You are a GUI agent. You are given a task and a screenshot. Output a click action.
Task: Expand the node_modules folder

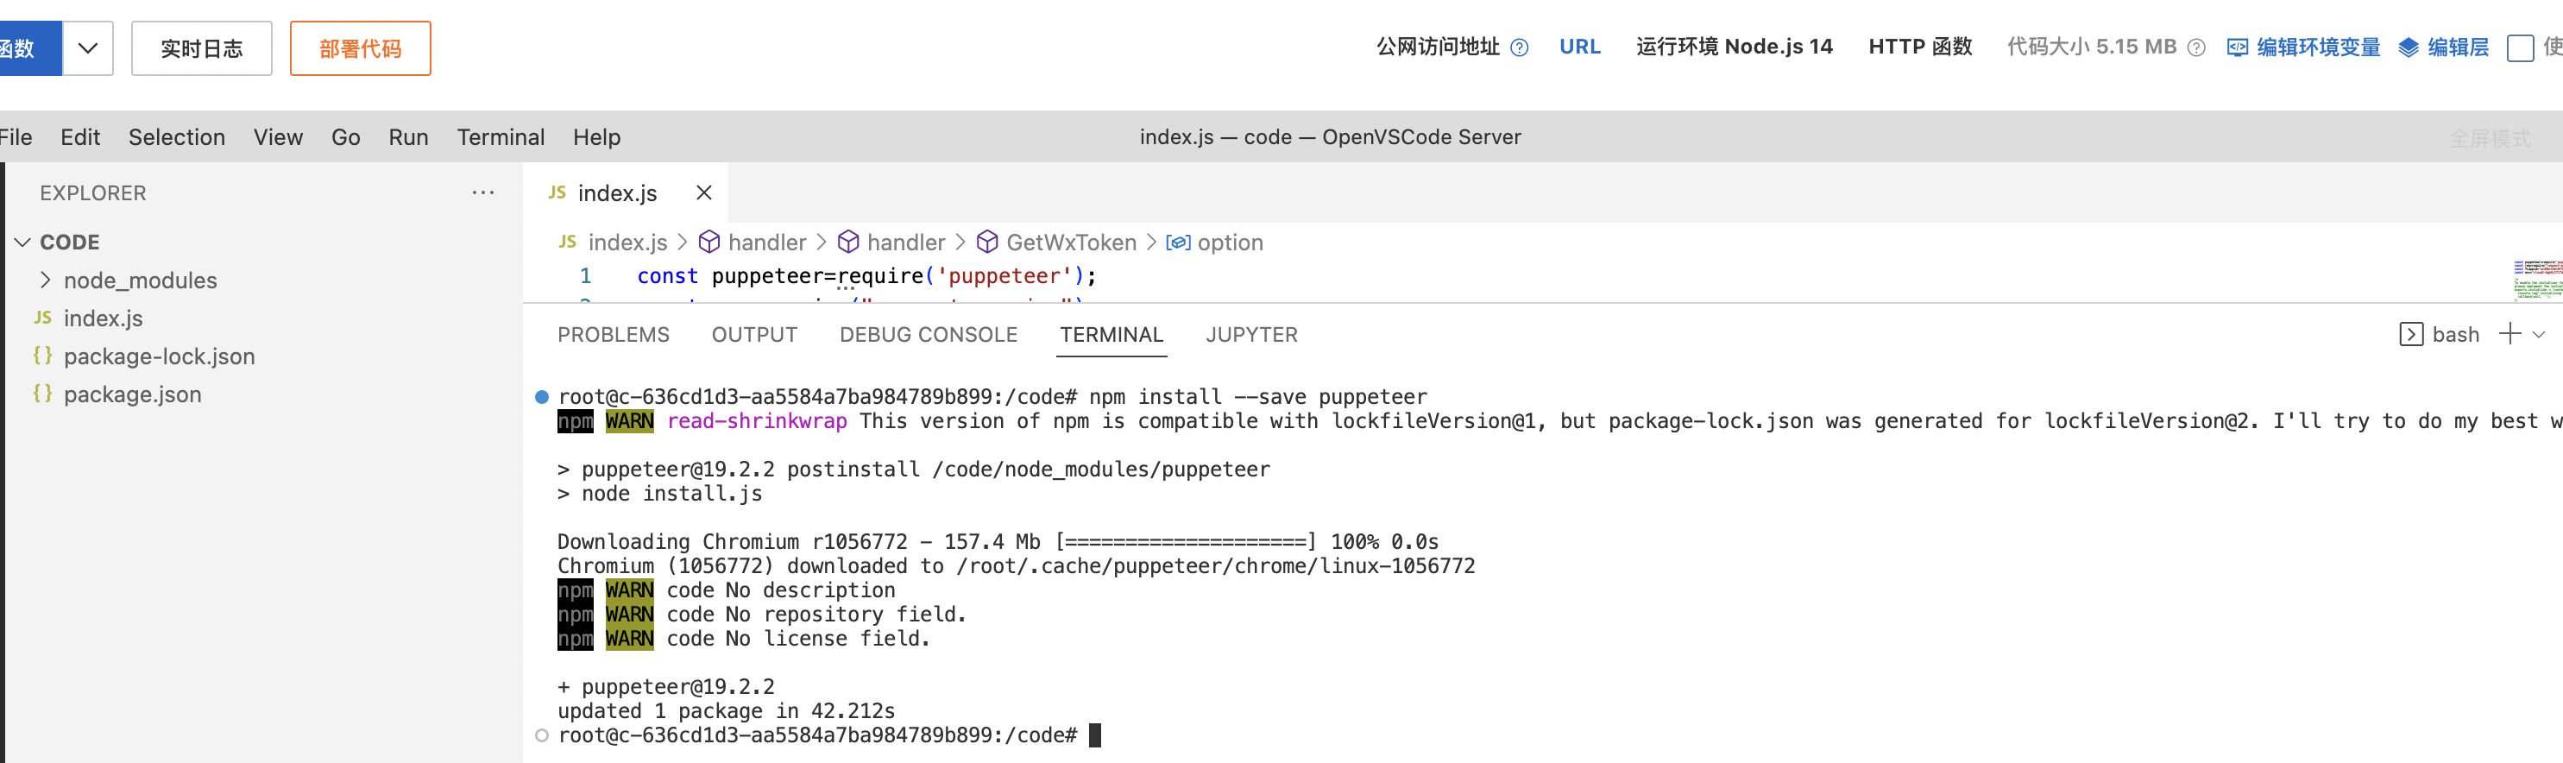coord(139,281)
